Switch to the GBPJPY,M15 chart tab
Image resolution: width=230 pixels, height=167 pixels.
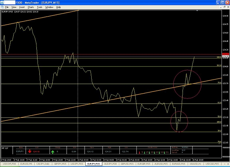click(60, 164)
